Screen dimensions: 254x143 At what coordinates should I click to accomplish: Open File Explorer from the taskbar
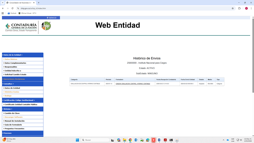tap(124, 140)
